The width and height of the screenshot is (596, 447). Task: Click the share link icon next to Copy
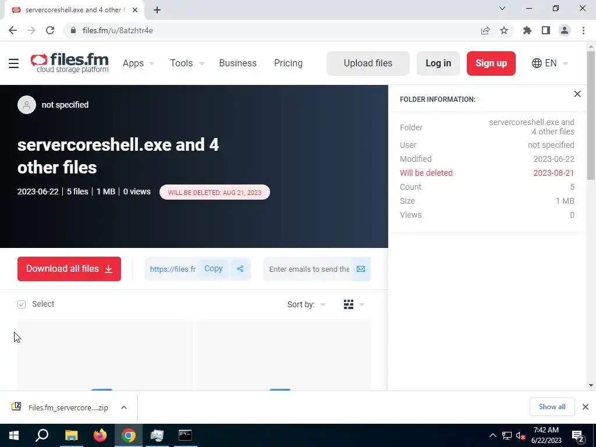pos(240,269)
